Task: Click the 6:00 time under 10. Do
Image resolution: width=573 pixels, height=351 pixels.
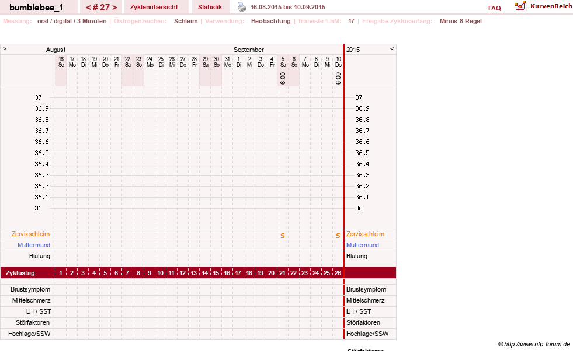Action: 338,78
